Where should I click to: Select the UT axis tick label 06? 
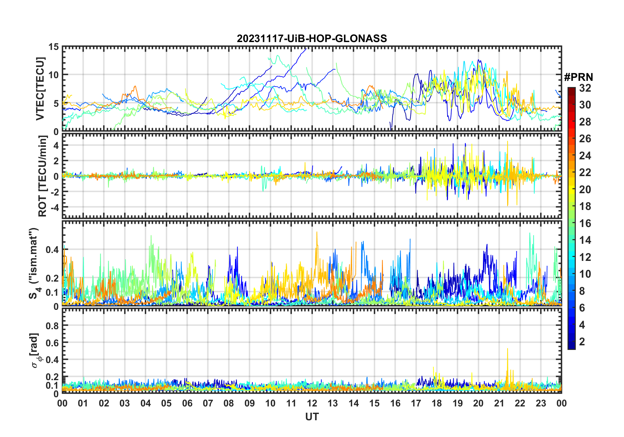tap(187, 403)
